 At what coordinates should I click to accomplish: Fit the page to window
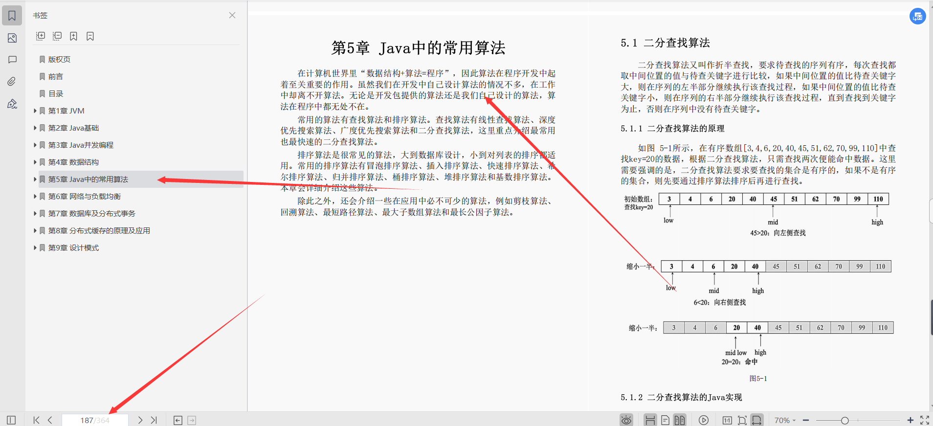click(742, 420)
